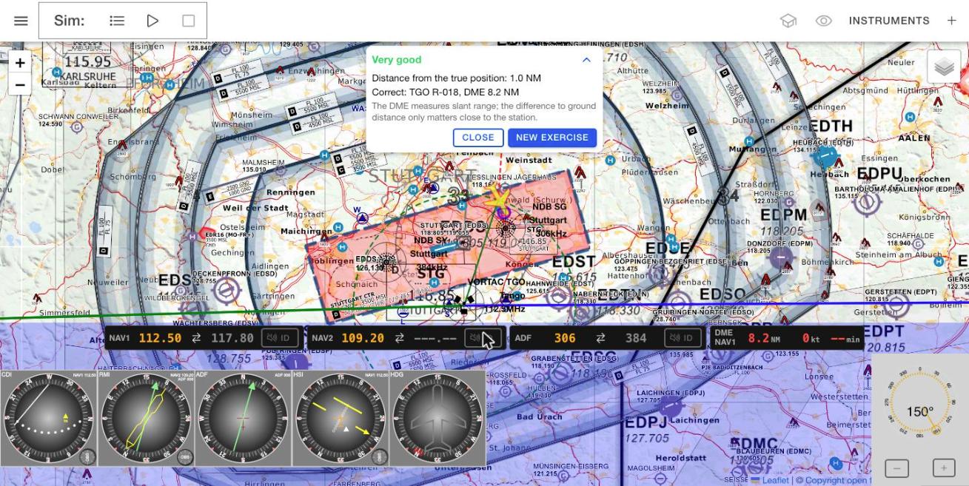Increase heading with the plus button
This screenshot has width=969, height=486.
click(944, 468)
